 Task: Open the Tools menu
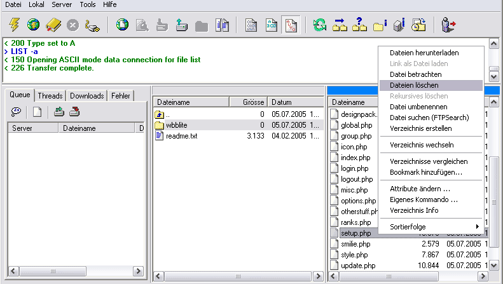[x=88, y=4]
